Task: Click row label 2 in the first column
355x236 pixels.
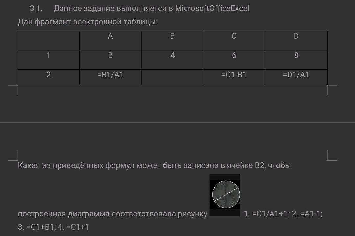Action: [x=48, y=77]
